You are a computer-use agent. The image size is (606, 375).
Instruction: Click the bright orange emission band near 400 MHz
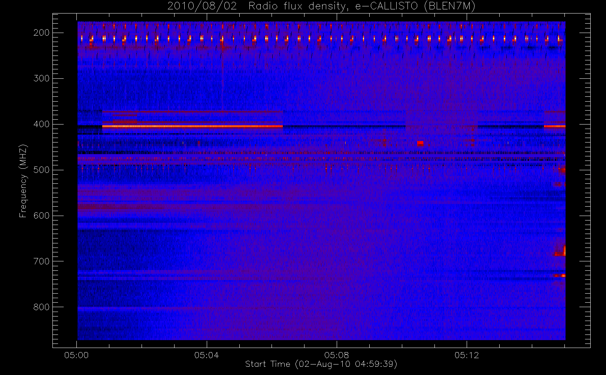[193, 126]
